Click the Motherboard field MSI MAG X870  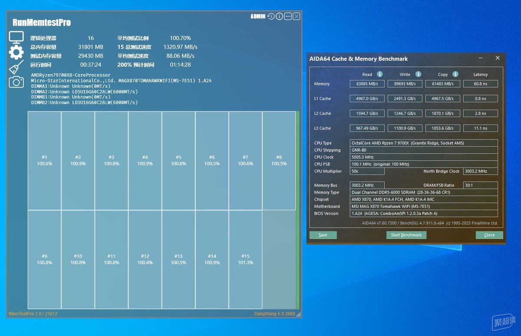pos(424,206)
